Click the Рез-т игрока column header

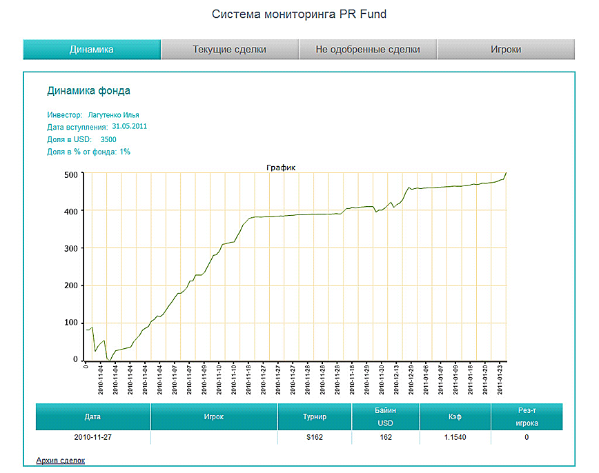click(x=527, y=416)
